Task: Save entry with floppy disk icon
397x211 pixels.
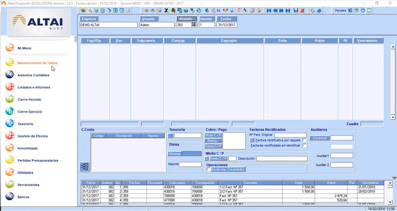Action: pyautogui.click(x=296, y=10)
